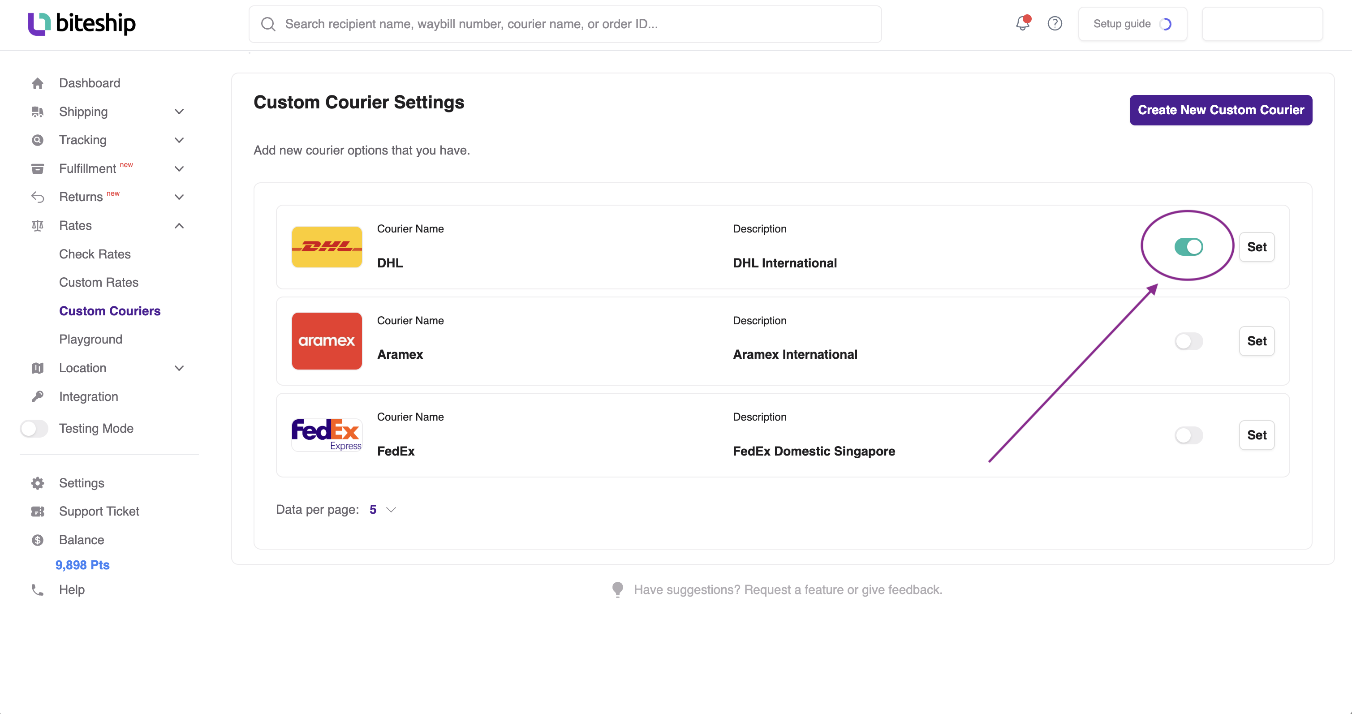Click Set button for Aramex

tap(1257, 341)
